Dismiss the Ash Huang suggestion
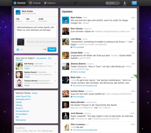 pos(55,64)
